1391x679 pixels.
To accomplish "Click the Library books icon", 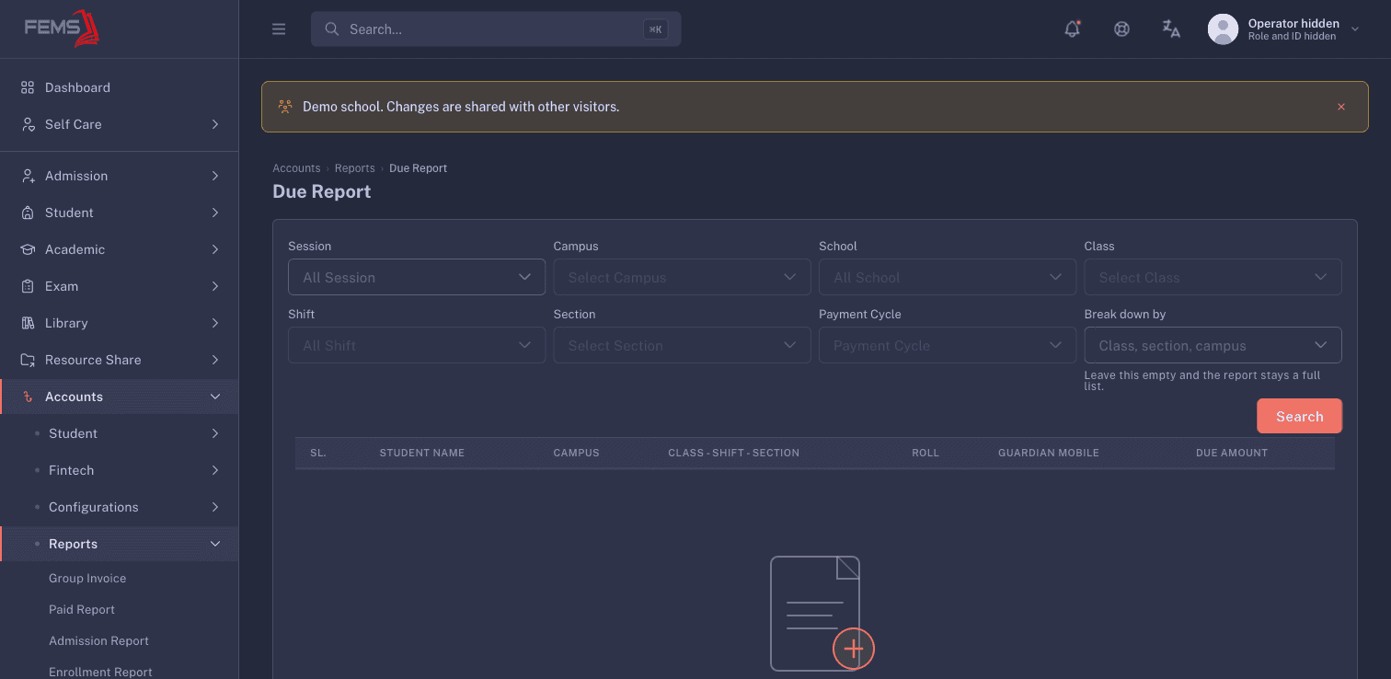I will point(28,323).
